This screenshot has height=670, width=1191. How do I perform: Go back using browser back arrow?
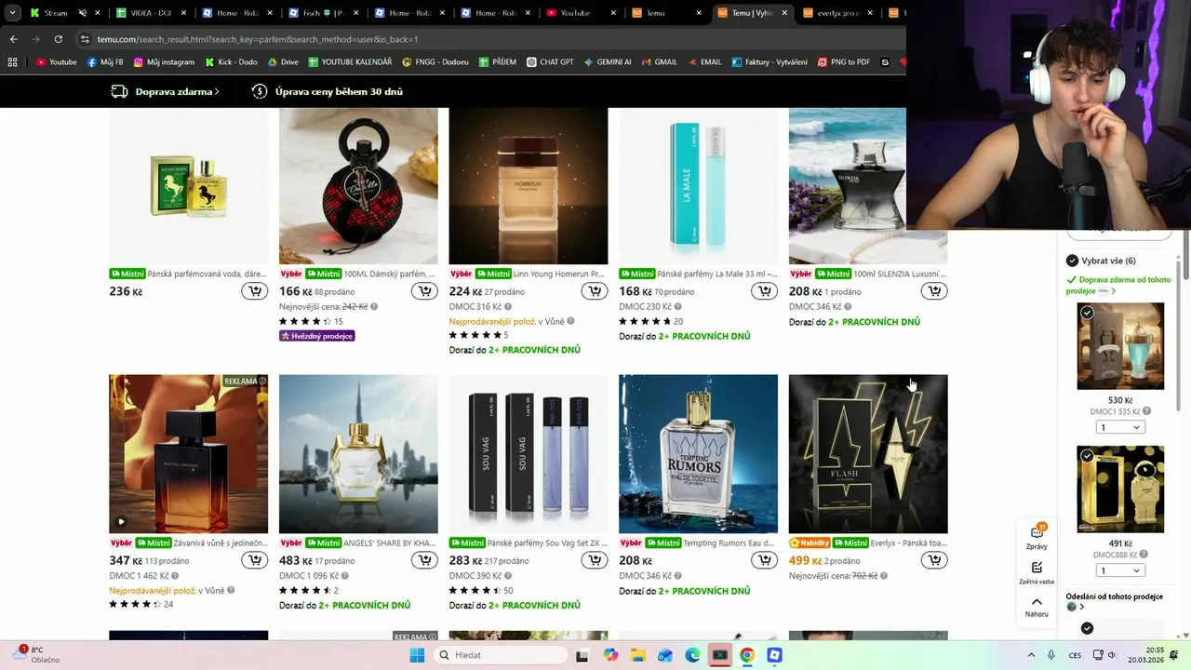13,39
